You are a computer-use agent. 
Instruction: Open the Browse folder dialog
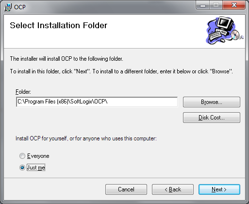(212, 102)
